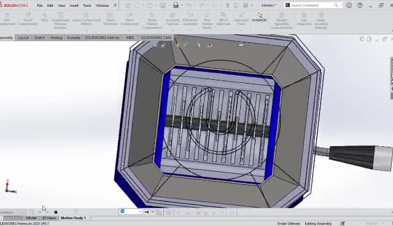Pin the menu bar with the pushpin
393x226 pixels.
coord(115,6)
